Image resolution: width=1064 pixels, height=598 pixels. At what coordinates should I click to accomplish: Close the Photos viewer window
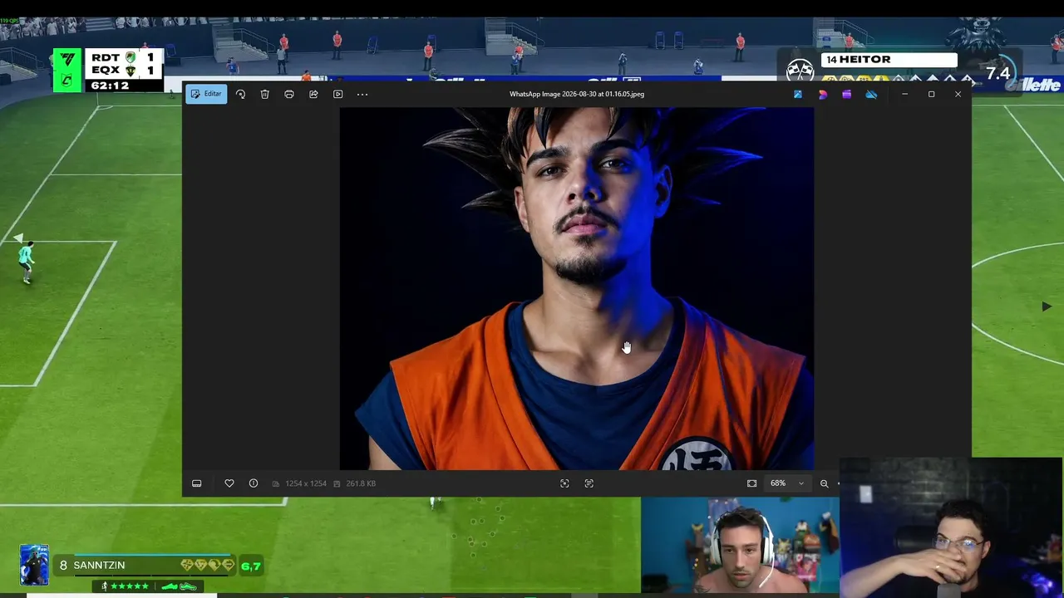coord(958,95)
